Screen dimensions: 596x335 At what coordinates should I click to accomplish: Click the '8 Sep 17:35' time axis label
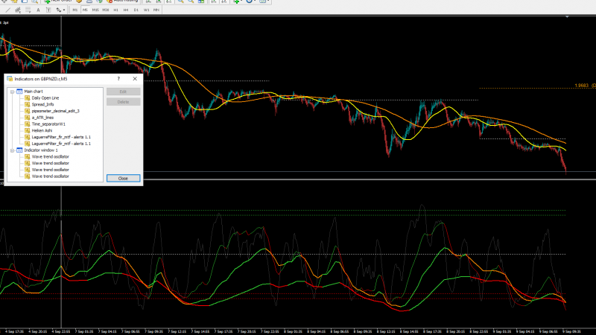pos(432,331)
